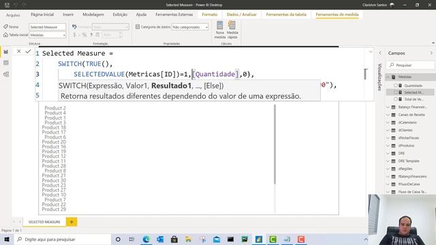Cancel the formula edit with the X icon

[x=18, y=52]
